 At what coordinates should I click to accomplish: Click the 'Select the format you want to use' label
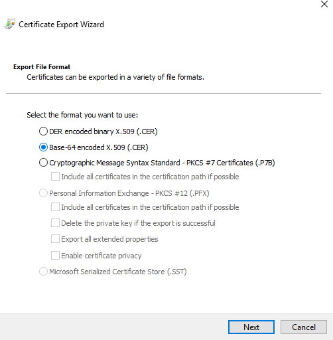[x=82, y=115]
